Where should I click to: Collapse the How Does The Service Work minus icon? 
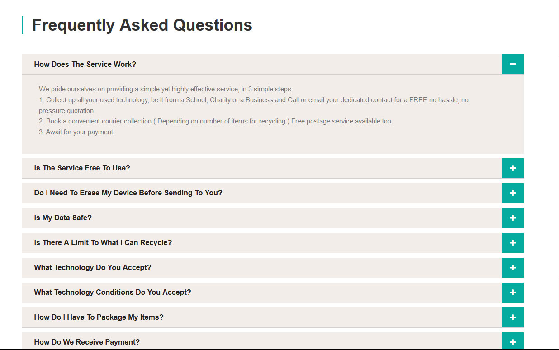click(x=512, y=64)
